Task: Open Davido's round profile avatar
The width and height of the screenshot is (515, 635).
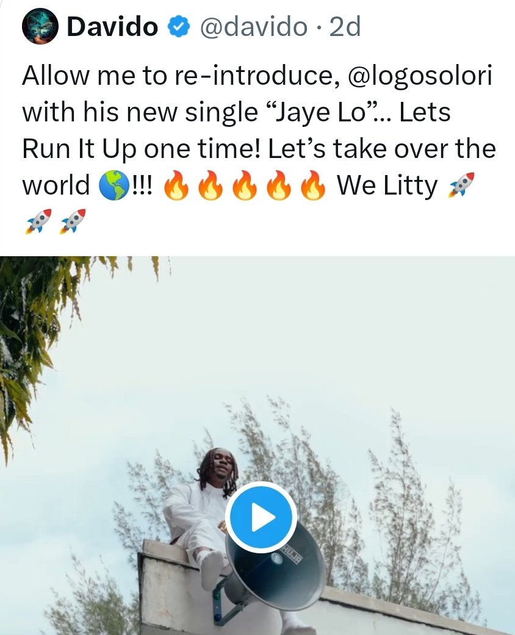Action: 40,26
